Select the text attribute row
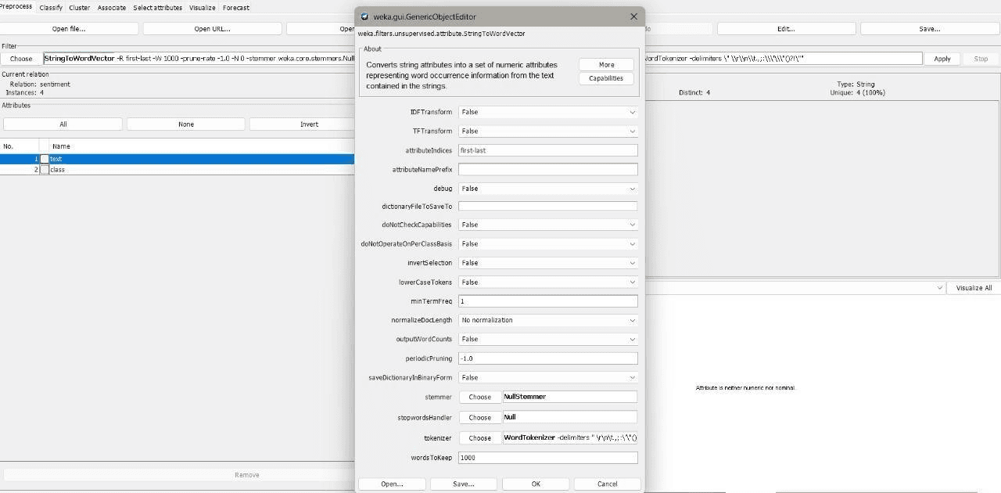This screenshot has height=493, width=1001. coord(178,159)
